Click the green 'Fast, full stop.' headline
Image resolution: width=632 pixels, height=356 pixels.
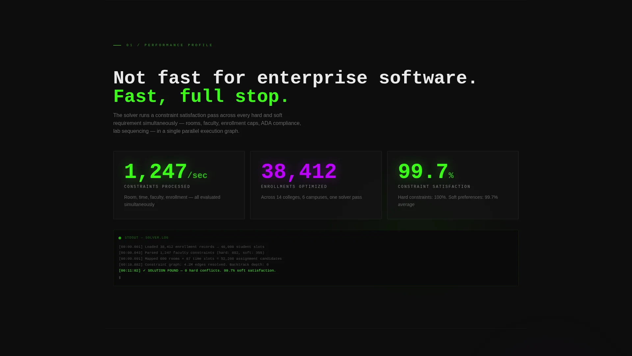(x=201, y=97)
